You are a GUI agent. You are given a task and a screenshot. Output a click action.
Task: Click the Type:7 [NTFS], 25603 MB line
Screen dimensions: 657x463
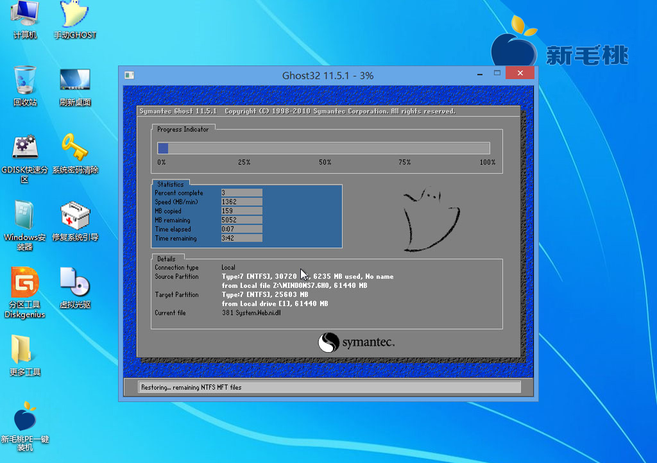265,295
